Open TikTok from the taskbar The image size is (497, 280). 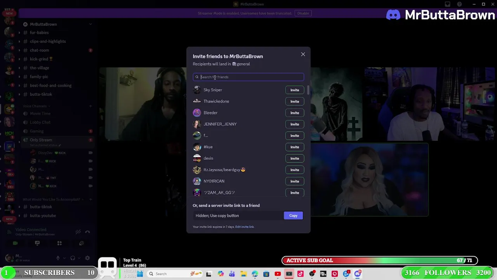click(301, 274)
